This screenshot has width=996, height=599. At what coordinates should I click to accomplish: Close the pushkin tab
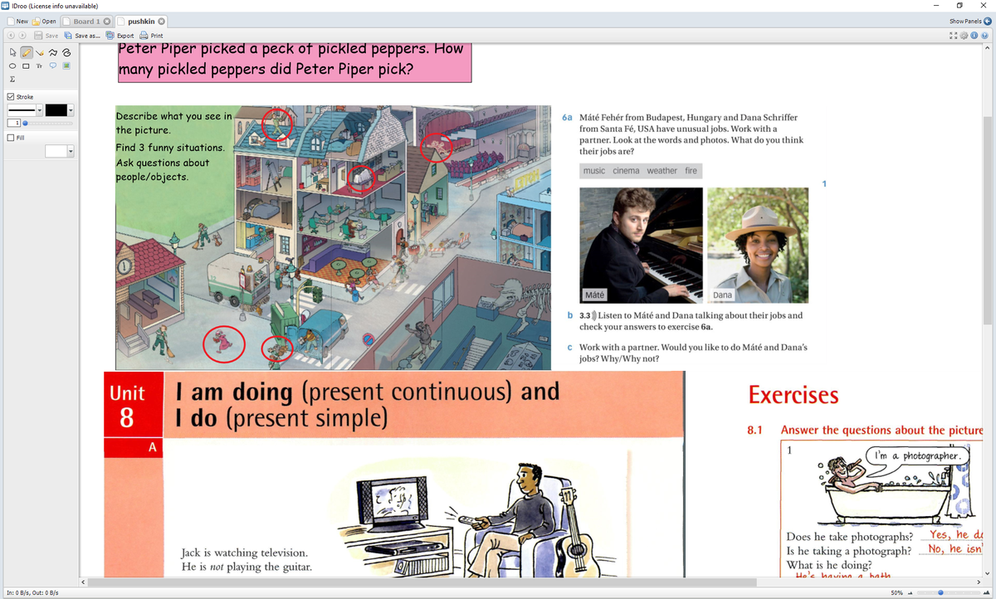coord(162,21)
